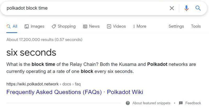Click the Images tab picture icon

click(x=27, y=26)
